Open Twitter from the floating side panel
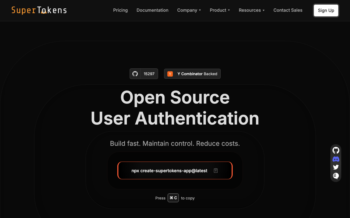 click(x=336, y=167)
